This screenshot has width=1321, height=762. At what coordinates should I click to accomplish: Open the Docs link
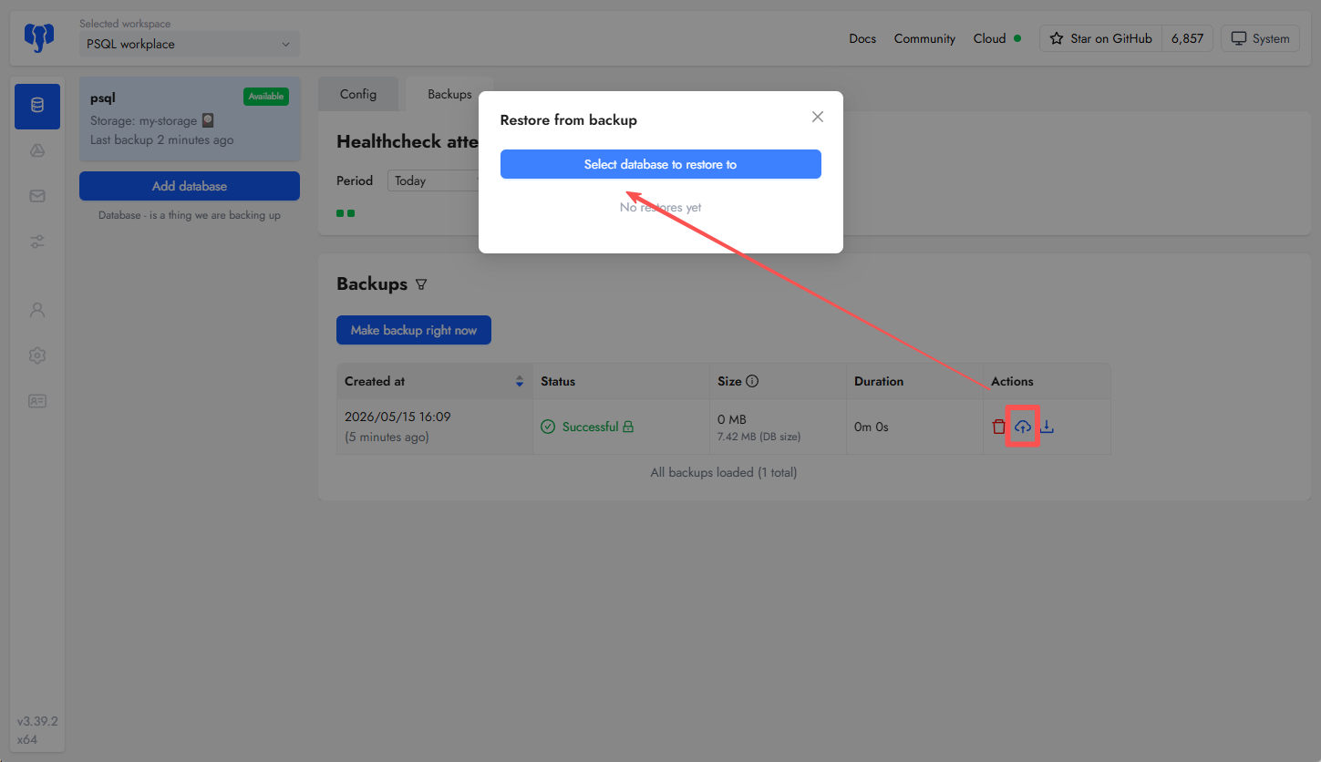[862, 38]
